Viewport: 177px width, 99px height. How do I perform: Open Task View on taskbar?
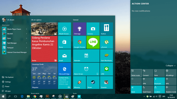coord(15,97)
